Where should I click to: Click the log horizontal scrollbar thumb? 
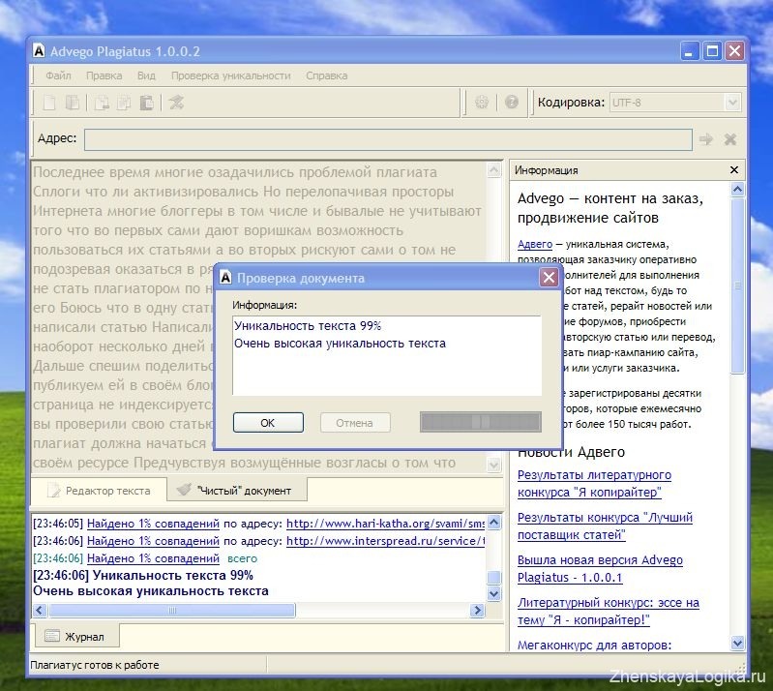(x=172, y=611)
